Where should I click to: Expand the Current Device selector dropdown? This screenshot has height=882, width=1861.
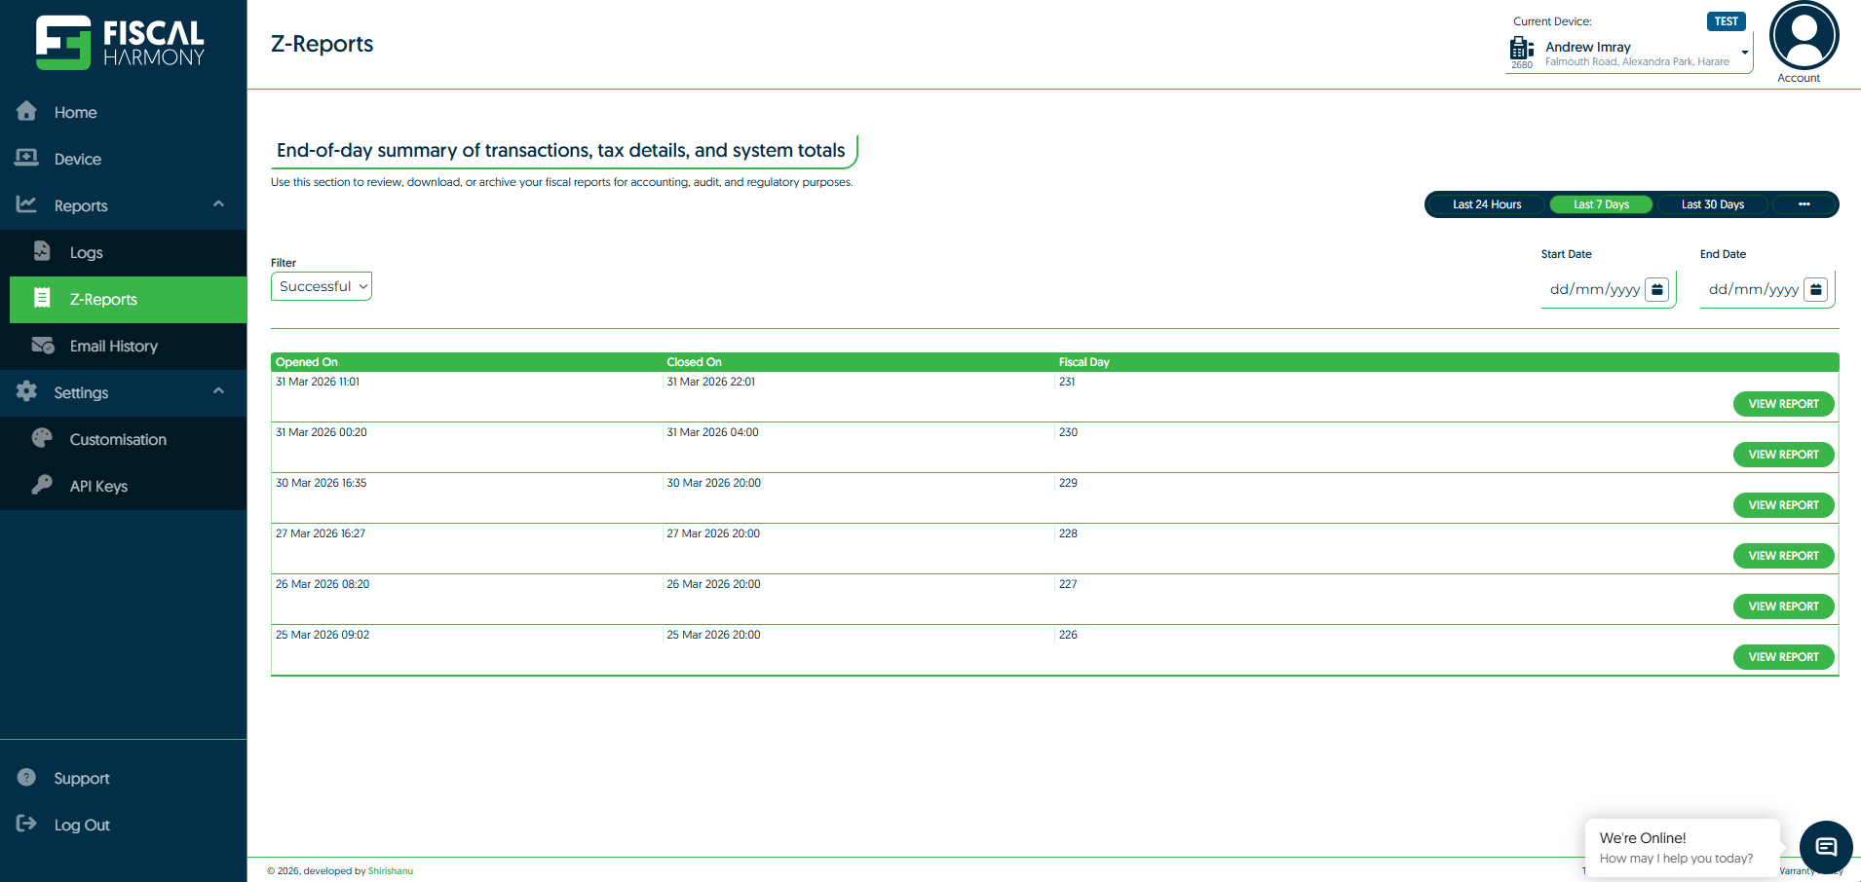click(1744, 53)
